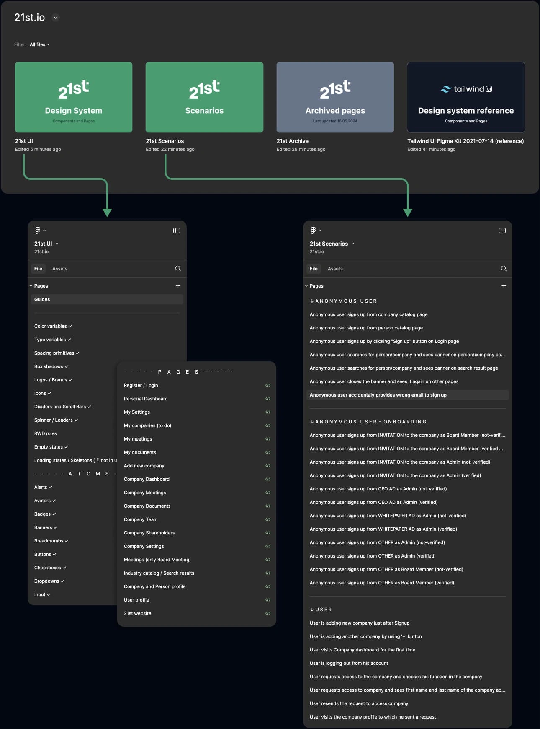Click code icon next to Company Team
The width and height of the screenshot is (540, 729).
point(268,519)
